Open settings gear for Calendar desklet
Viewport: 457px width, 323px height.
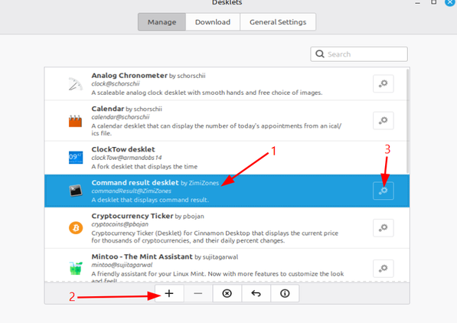click(x=384, y=120)
